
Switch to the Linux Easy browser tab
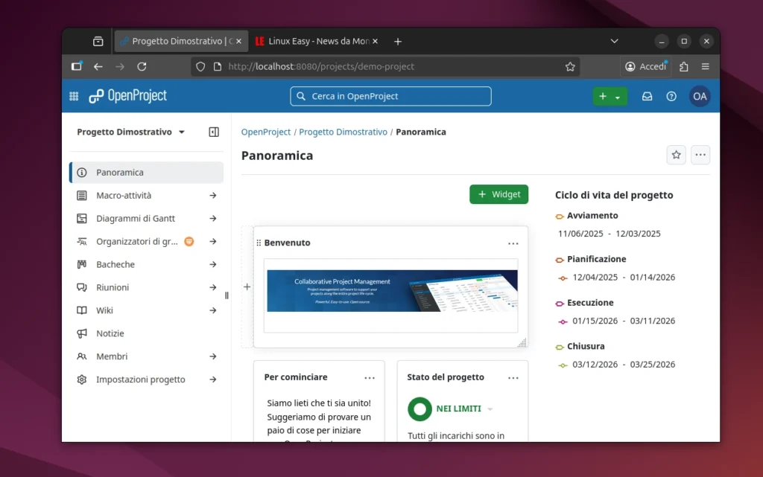pos(313,41)
